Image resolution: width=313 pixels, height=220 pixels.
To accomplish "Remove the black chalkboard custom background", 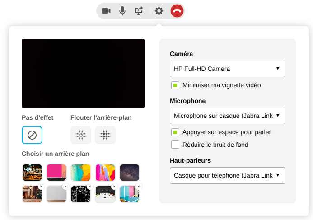I will click(x=89, y=187).
